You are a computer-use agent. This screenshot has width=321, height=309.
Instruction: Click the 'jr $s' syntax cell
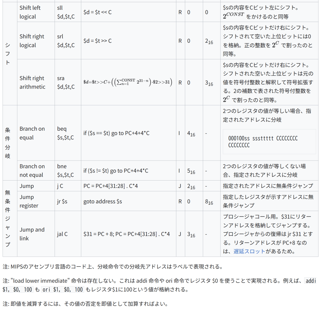click(x=62, y=201)
